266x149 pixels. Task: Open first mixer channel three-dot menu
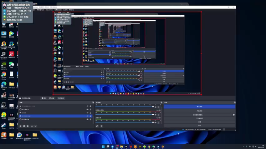[x=159, y=107]
